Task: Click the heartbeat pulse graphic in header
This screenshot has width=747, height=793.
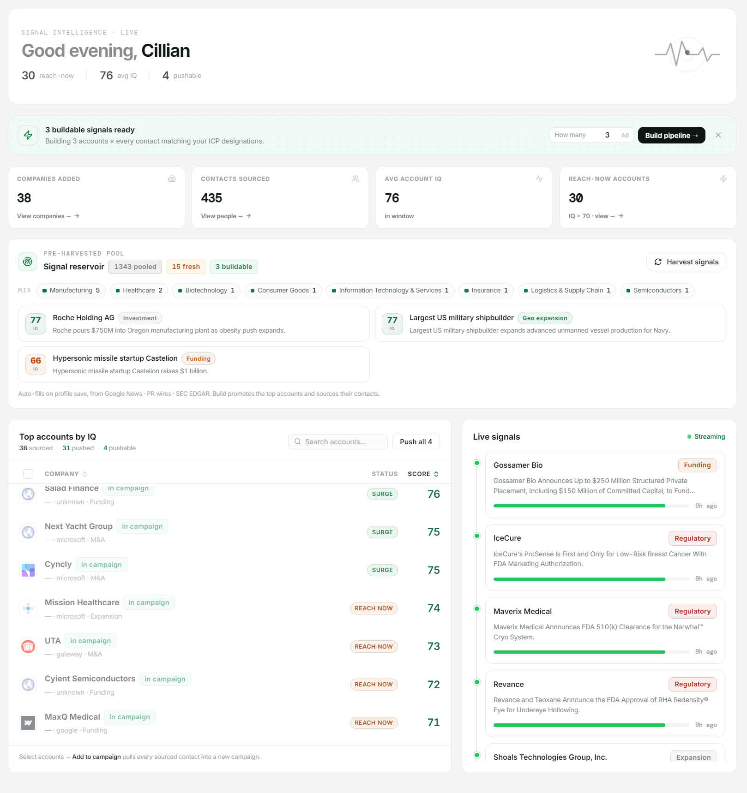Action: pos(687,54)
